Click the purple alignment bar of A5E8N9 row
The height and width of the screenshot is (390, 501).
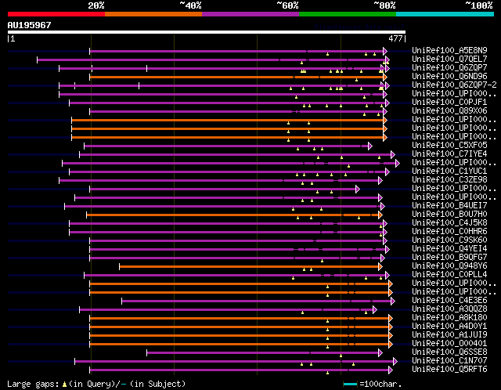pyautogui.click(x=236, y=51)
